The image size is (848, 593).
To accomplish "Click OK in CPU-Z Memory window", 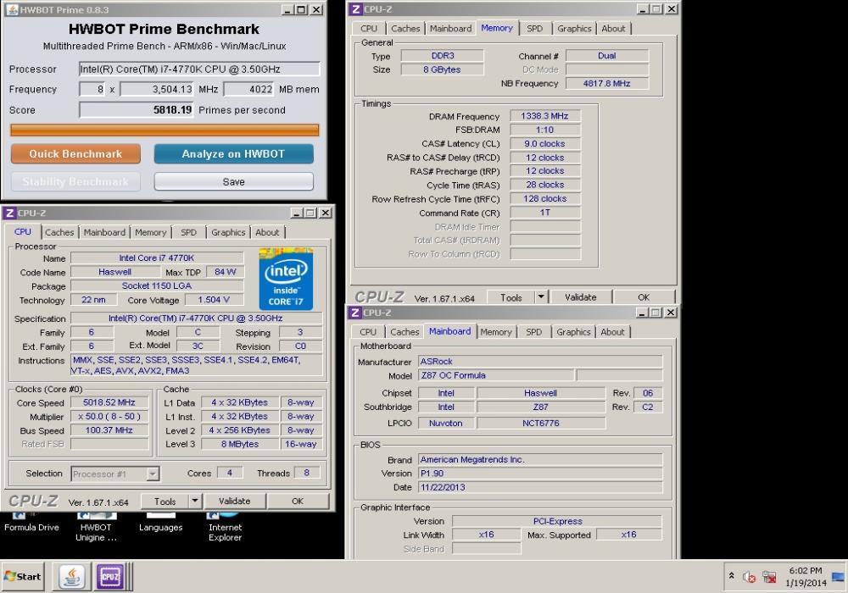I will pyautogui.click(x=644, y=297).
